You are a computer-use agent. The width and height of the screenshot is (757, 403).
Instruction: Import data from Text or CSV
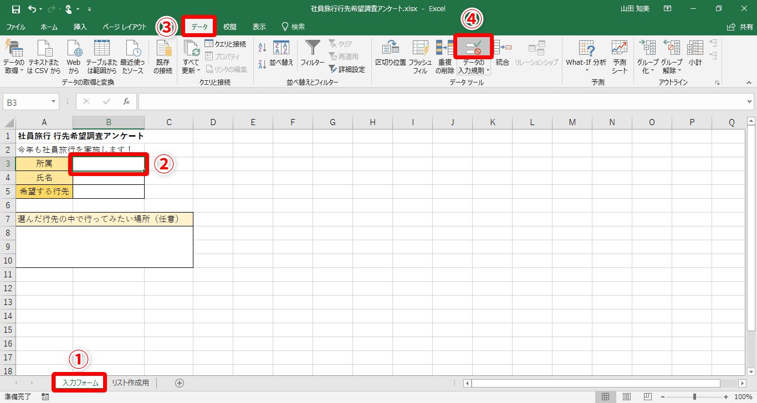tap(44, 57)
